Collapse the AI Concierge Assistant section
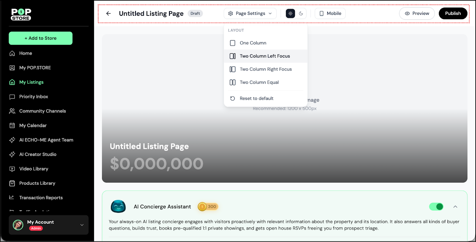 (x=455, y=207)
